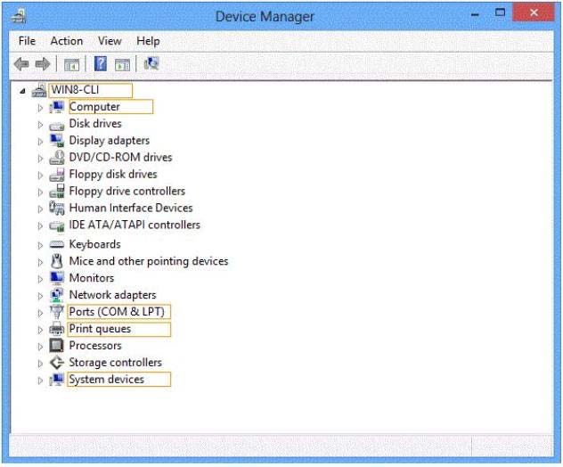Select the Floppy disk drives label
The height and width of the screenshot is (467, 563).
[113, 174]
